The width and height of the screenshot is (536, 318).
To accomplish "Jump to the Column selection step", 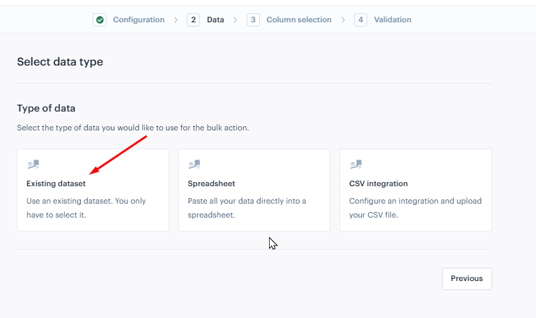I will (x=299, y=20).
